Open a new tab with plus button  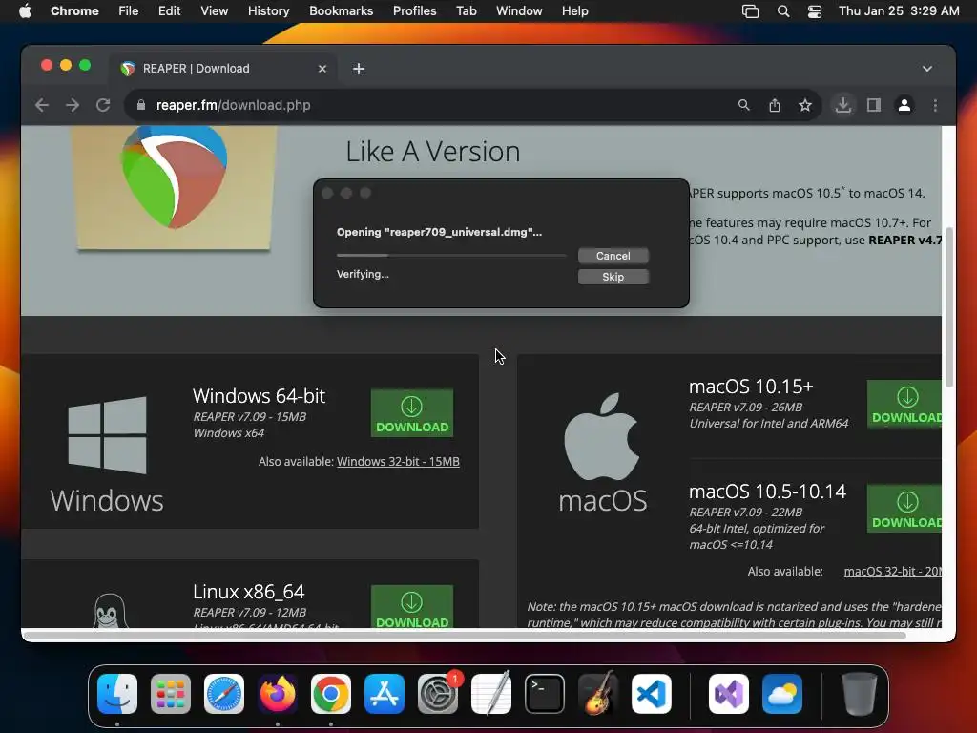point(359,69)
